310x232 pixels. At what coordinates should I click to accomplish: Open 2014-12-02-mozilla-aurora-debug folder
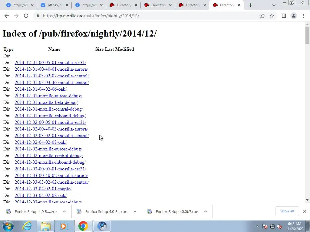click(x=48, y=149)
